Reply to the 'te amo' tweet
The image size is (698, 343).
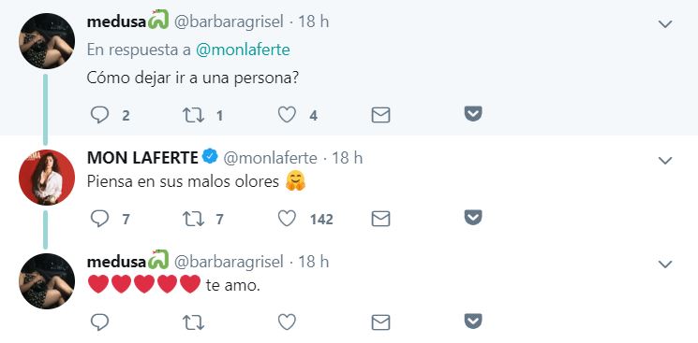click(99, 322)
